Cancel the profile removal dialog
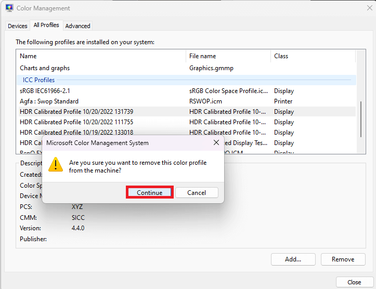The height and width of the screenshot is (289, 376). click(197, 192)
